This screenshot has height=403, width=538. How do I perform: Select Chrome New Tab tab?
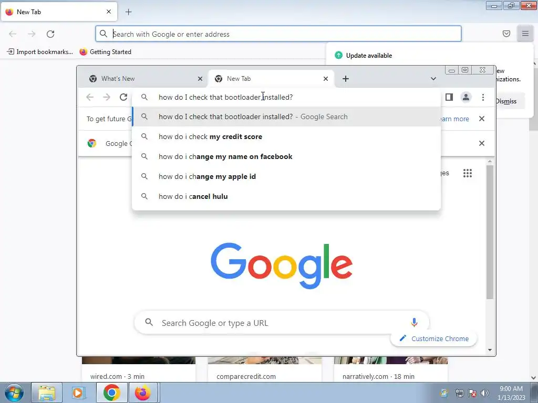tap(271, 79)
